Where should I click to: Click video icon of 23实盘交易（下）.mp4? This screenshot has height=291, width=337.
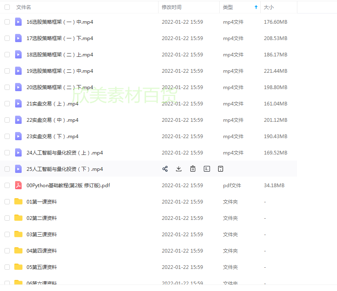[18, 136]
